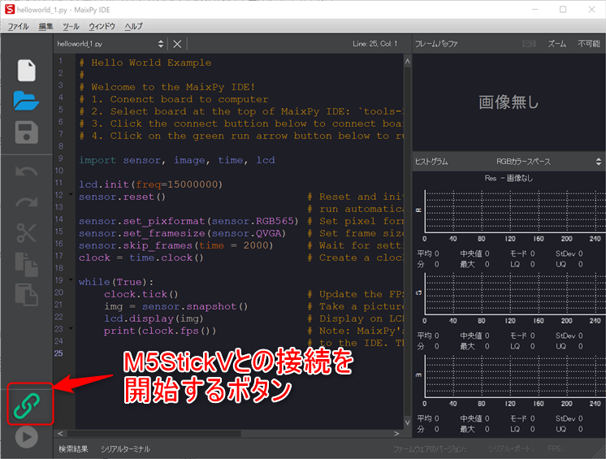Image resolution: width=606 pixels, height=459 pixels.
Task: Save the script with the floppy disk icon
Action: pos(27,132)
